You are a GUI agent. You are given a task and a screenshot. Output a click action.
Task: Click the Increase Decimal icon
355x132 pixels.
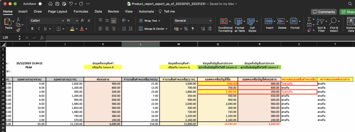point(203,29)
